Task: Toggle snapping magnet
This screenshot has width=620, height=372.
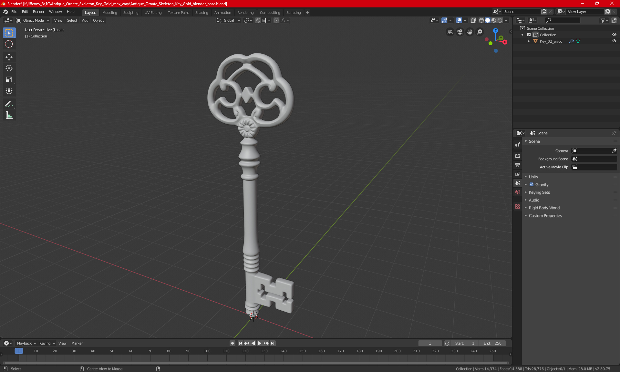Action: (258, 20)
